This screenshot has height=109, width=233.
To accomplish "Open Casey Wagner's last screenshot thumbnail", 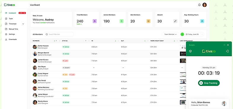I will click(183, 75).
